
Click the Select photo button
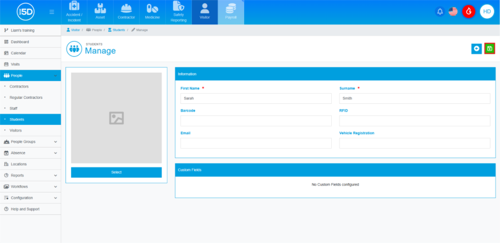(x=117, y=173)
